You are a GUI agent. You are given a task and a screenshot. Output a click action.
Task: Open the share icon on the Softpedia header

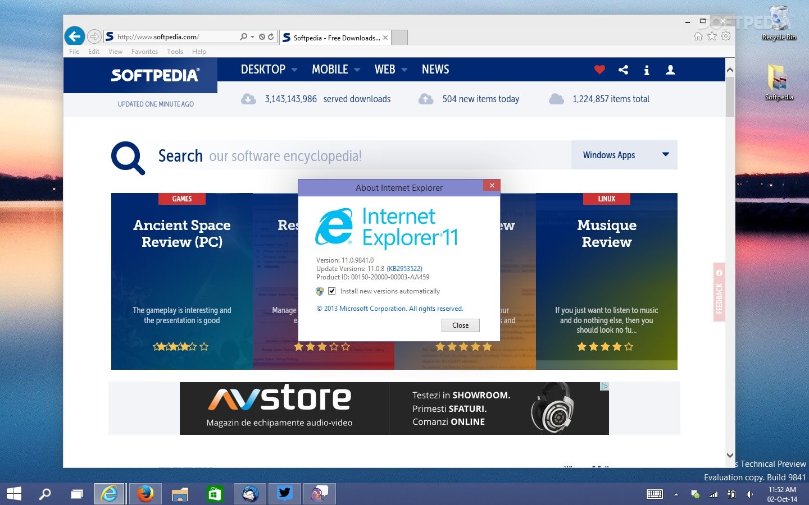click(623, 70)
